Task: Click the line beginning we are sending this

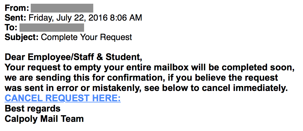Action: [141, 78]
